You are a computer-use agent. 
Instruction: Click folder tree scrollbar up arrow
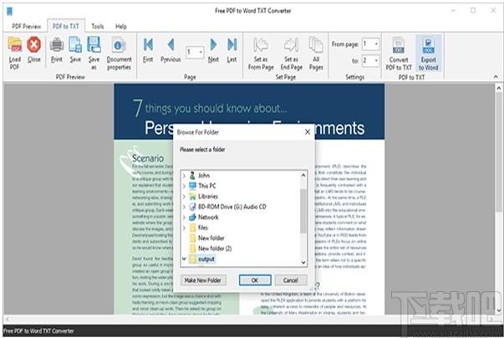click(x=303, y=176)
